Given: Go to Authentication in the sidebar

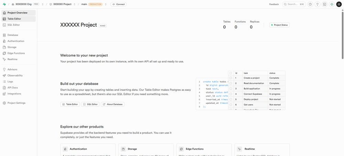Looking at the screenshot, I should point(16,41).
